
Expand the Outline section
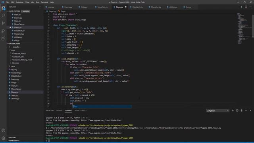(25, 137)
